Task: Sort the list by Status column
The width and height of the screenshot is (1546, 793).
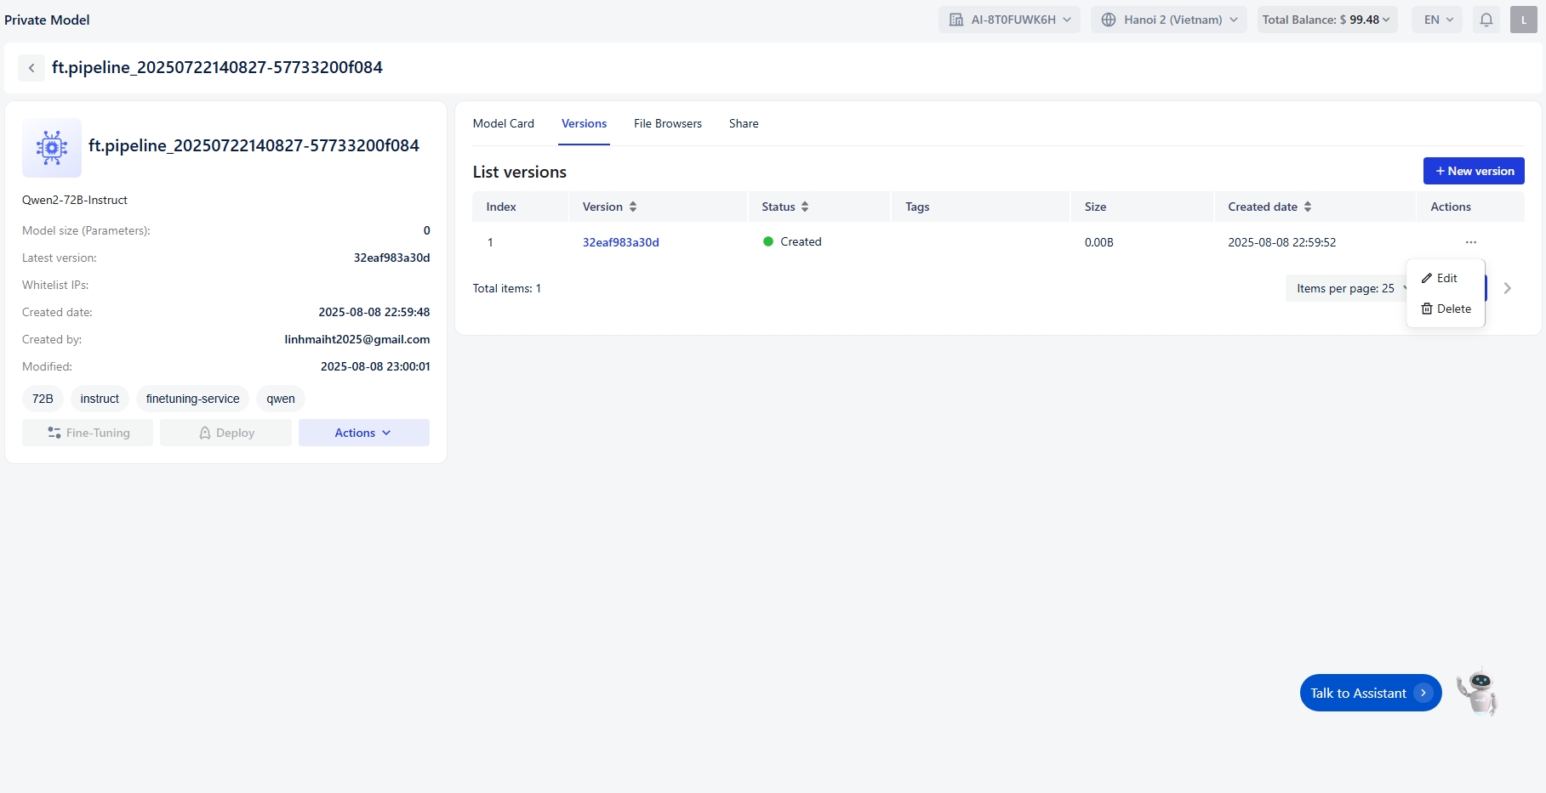Action: pos(804,207)
